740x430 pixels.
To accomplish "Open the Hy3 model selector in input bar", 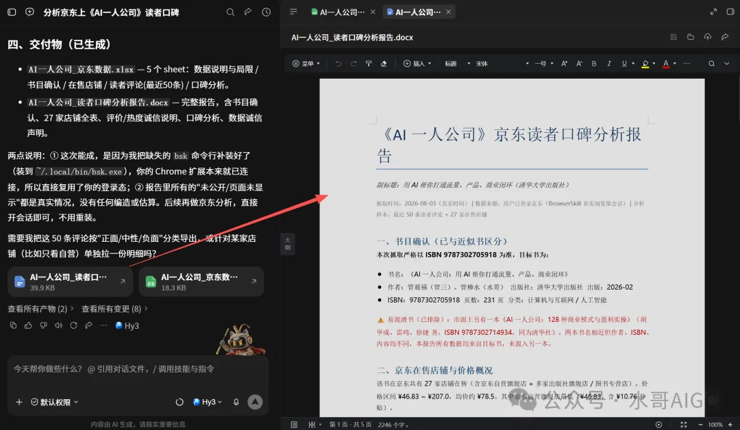I will coord(208,402).
